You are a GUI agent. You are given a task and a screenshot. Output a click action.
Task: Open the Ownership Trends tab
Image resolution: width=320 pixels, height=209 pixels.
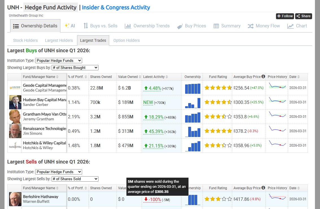pyautogui.click(x=147, y=26)
